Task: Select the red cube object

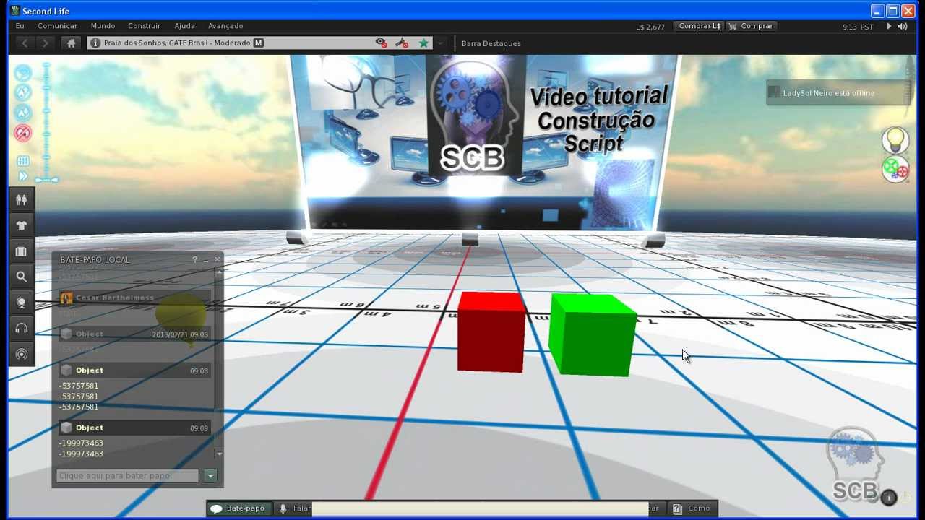Action: coord(491,331)
